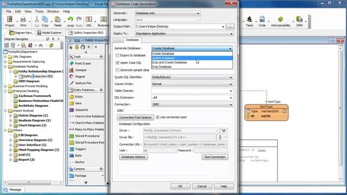Open the UML toolbar icon
Viewport: 347px width, 195px height.
point(89,22)
